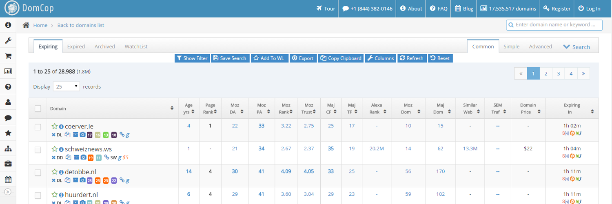The image size is (612, 204).
Task: Click NameJet NJ icon for coerver.ie
Action: click(x=579, y=133)
